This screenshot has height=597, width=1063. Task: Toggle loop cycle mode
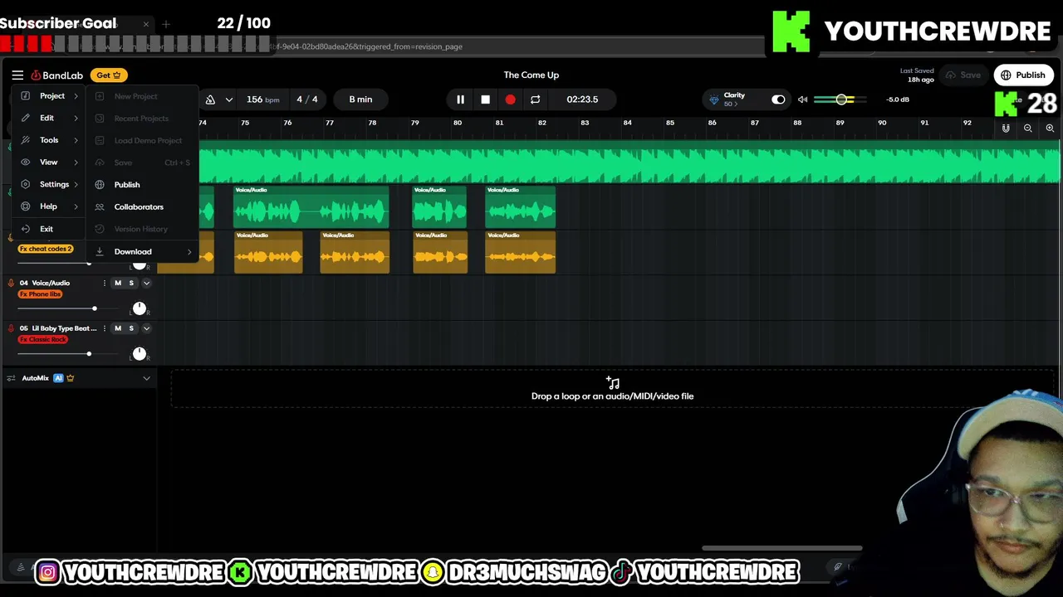pyautogui.click(x=535, y=99)
